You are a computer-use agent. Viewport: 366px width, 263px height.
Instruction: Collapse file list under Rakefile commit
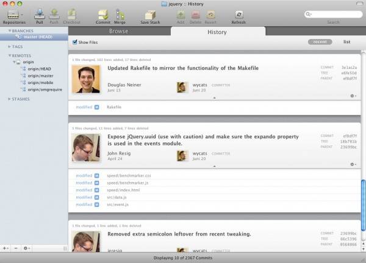tap(215, 98)
